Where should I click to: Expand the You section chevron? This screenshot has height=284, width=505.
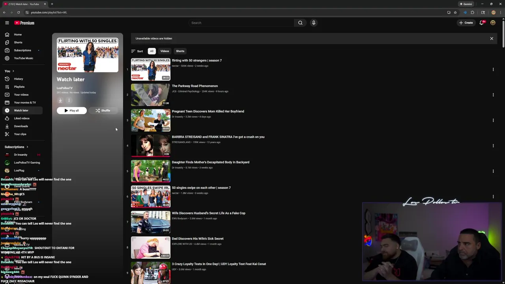[13, 71]
